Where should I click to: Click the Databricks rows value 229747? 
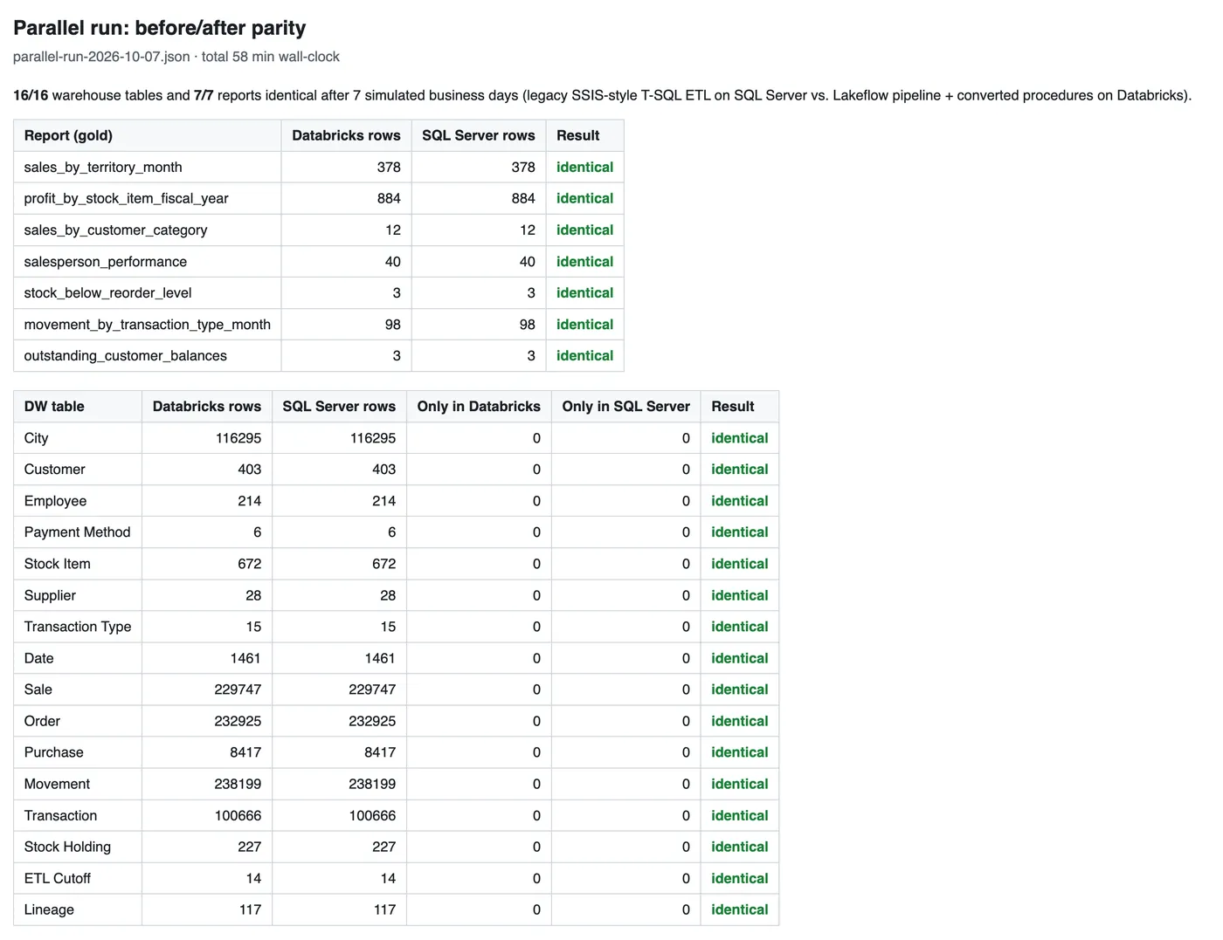click(238, 689)
